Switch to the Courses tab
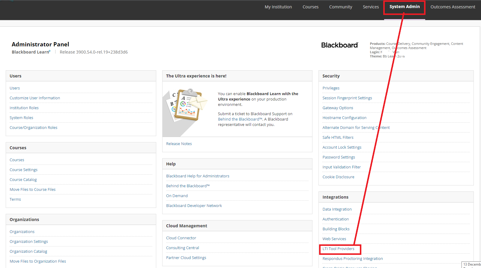The height and width of the screenshot is (268, 481). pyautogui.click(x=310, y=7)
